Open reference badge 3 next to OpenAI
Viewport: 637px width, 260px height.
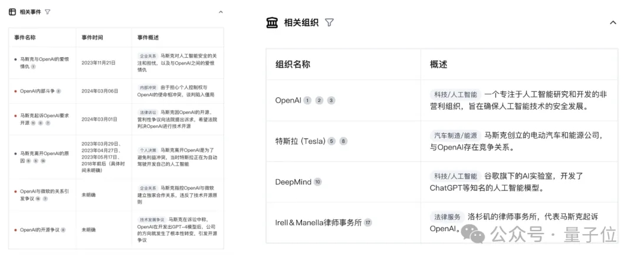[x=331, y=100]
